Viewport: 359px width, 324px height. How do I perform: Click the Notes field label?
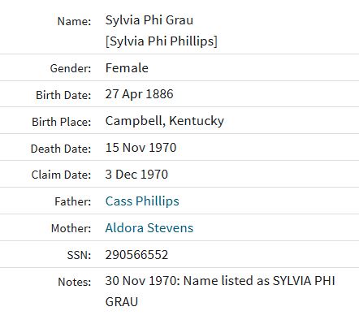coord(75,282)
